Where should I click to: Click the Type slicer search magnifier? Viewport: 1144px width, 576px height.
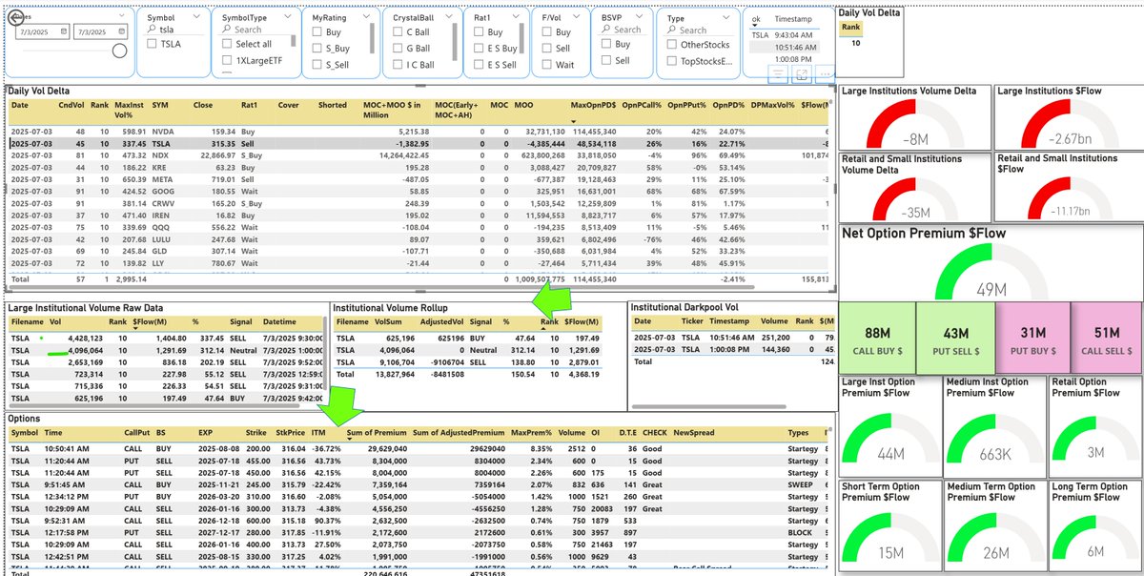673,30
